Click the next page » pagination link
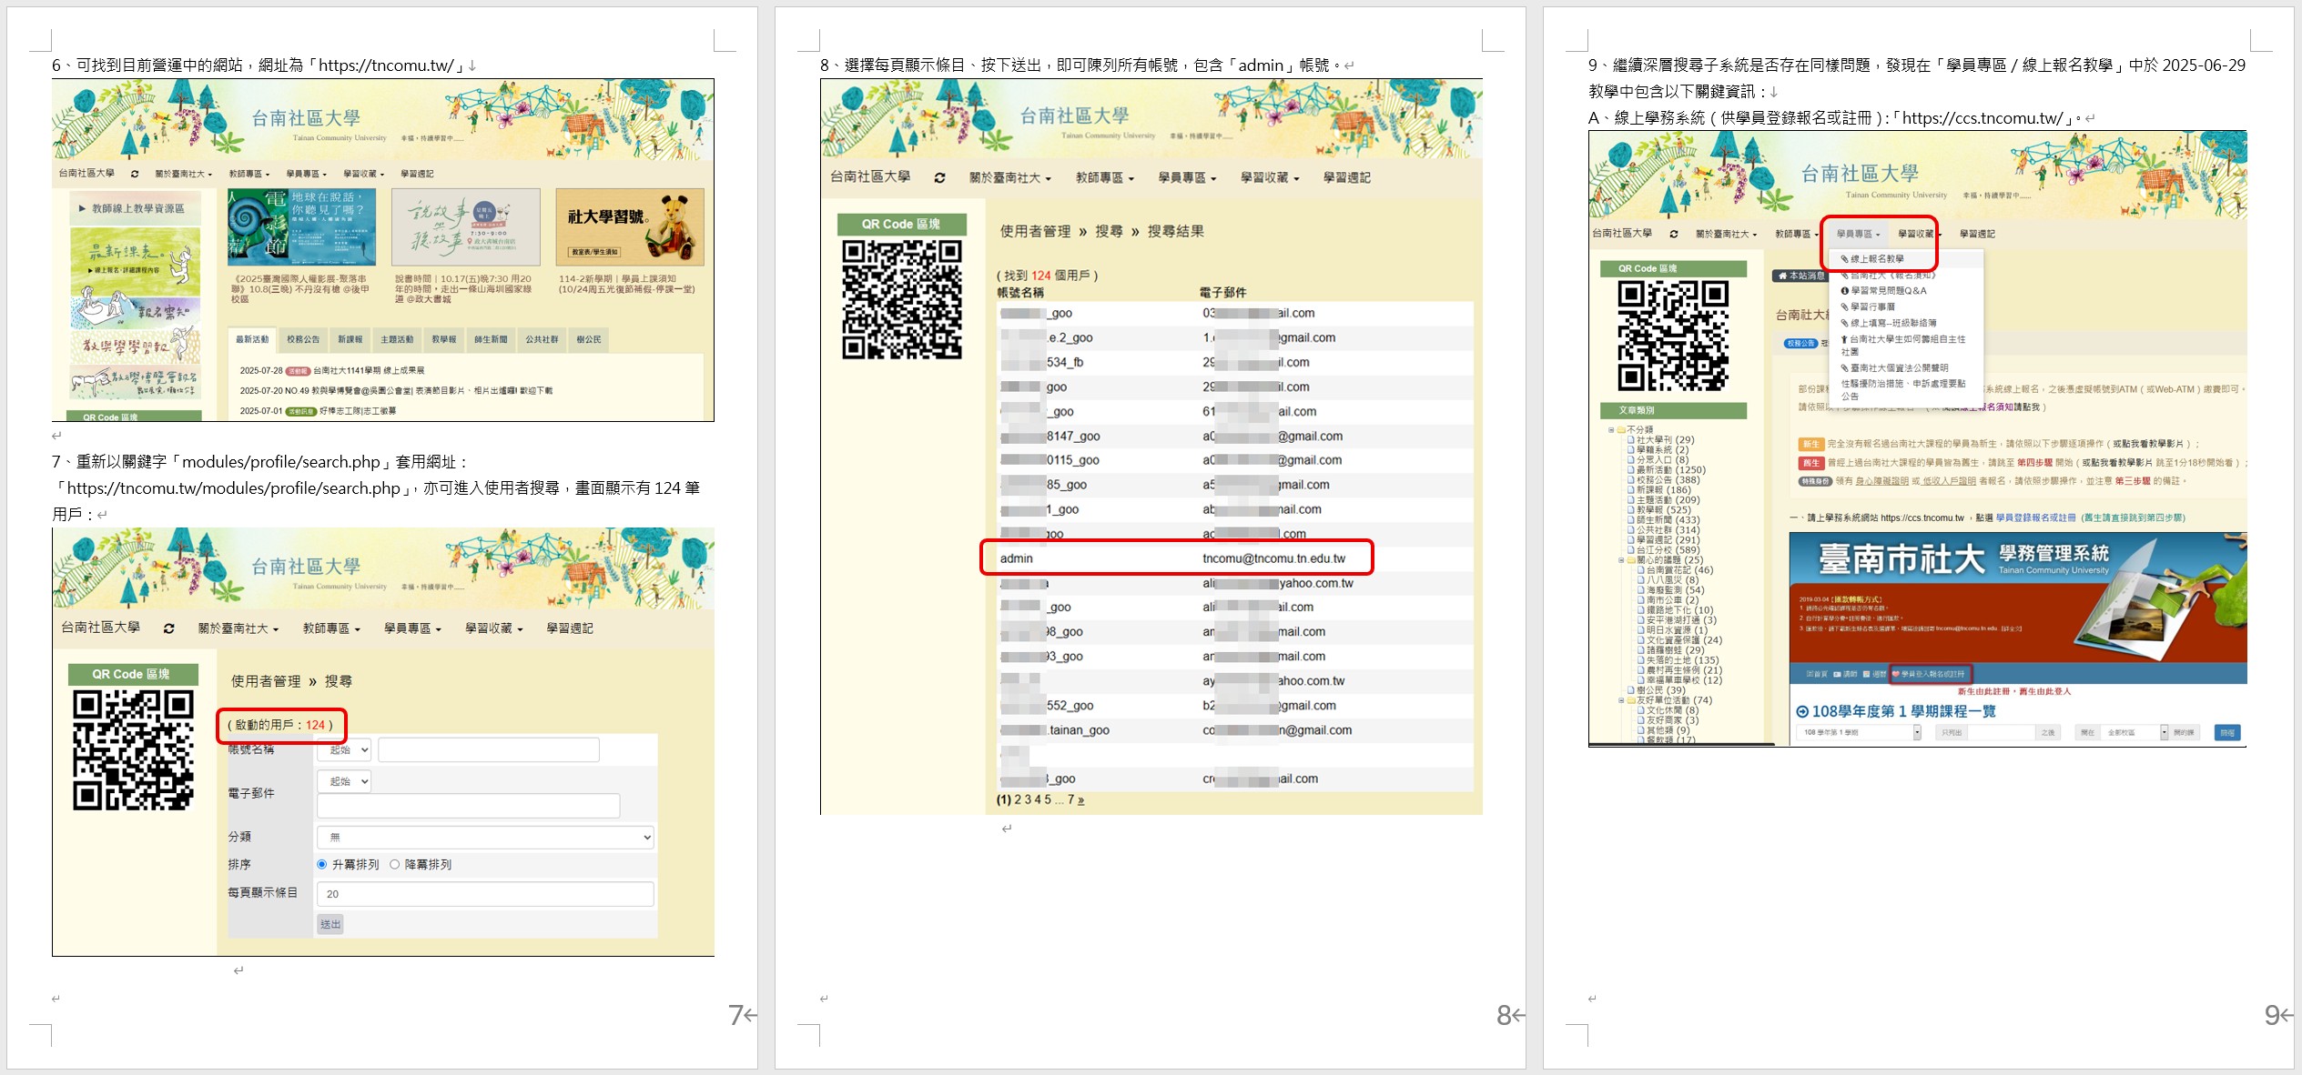 1080,800
